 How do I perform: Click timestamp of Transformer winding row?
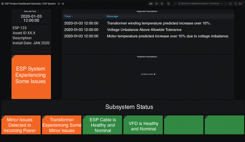coord(81,23)
